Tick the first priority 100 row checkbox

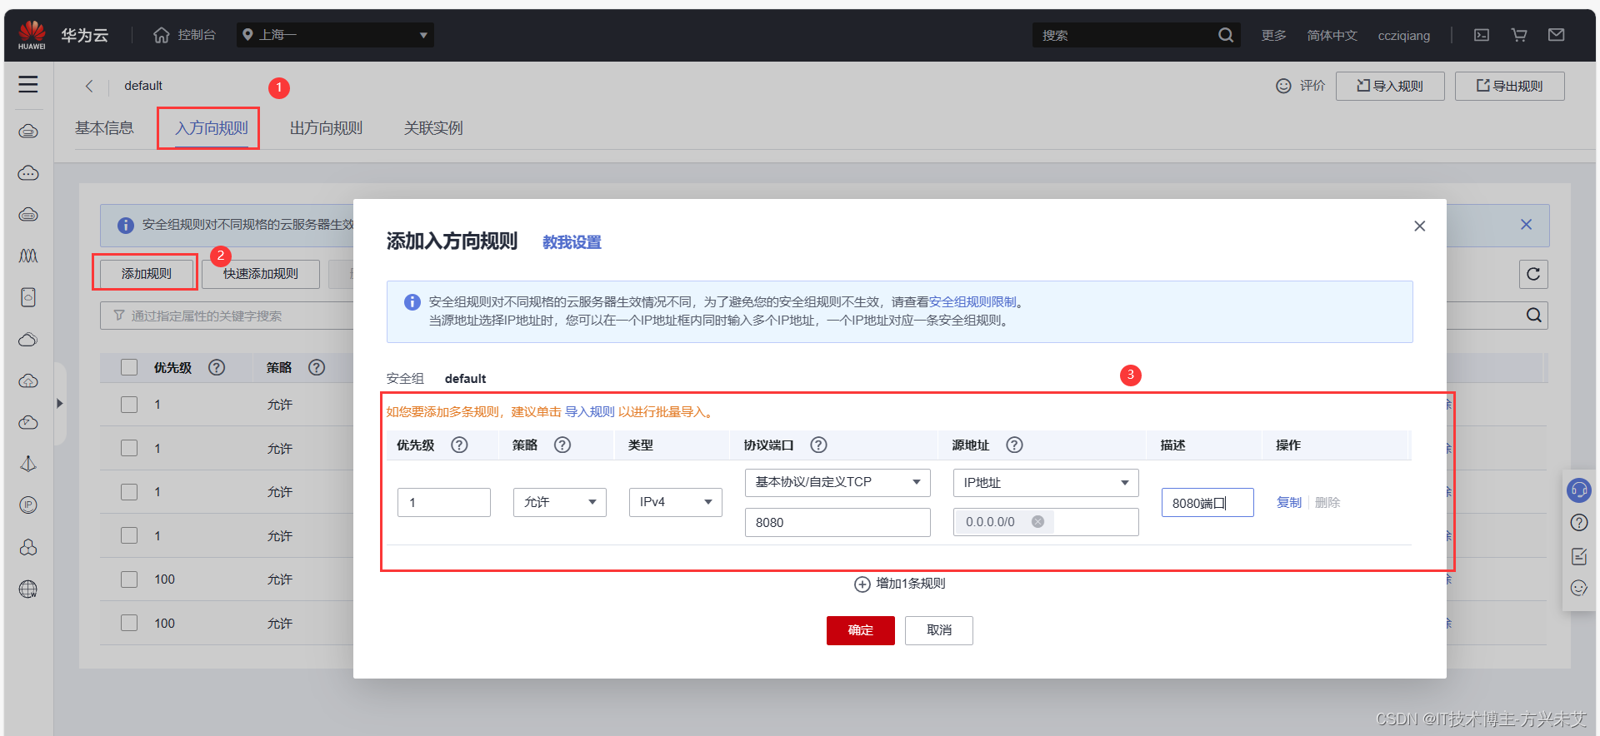(129, 579)
